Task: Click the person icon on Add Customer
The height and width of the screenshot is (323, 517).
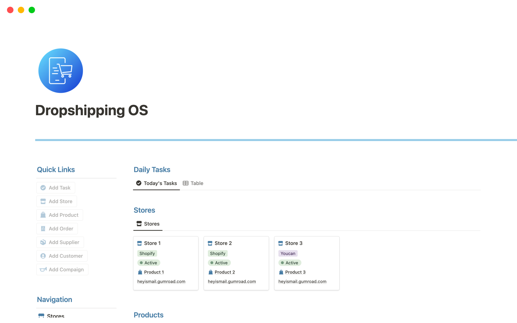Action: [x=43, y=256]
